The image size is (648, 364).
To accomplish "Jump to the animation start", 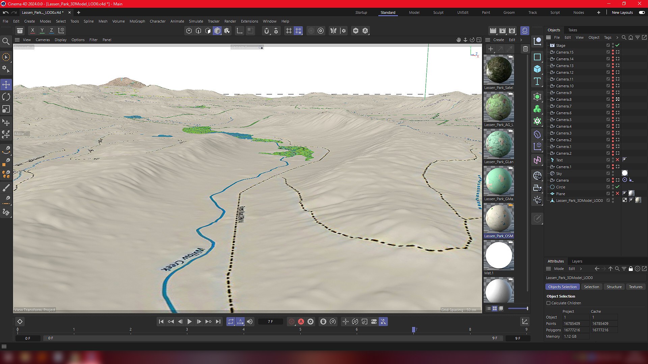I will tap(161, 322).
